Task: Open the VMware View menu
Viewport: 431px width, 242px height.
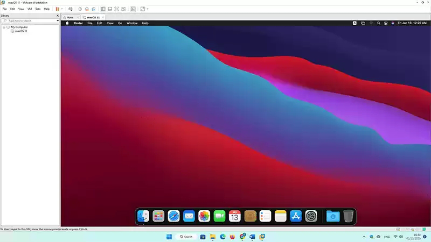Action: [21, 9]
